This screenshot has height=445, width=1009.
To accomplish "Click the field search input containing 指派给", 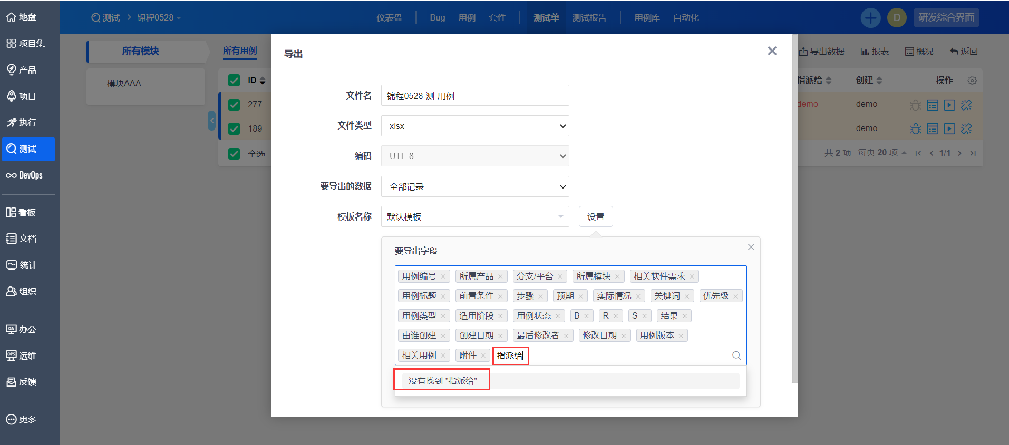I will coord(510,356).
